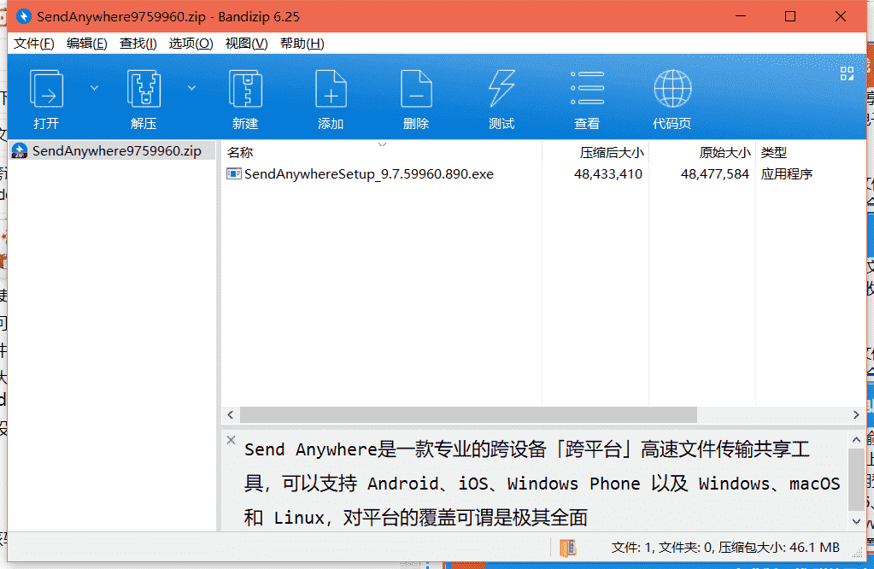Click the New archive (新建) icon
Image resolution: width=874 pixels, height=569 pixels.
click(x=245, y=89)
